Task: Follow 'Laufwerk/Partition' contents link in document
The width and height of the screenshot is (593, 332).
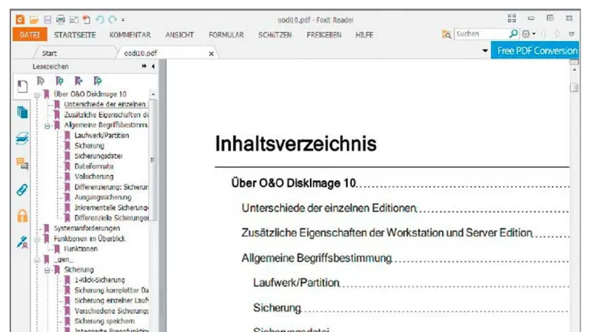Action: pyautogui.click(x=296, y=282)
